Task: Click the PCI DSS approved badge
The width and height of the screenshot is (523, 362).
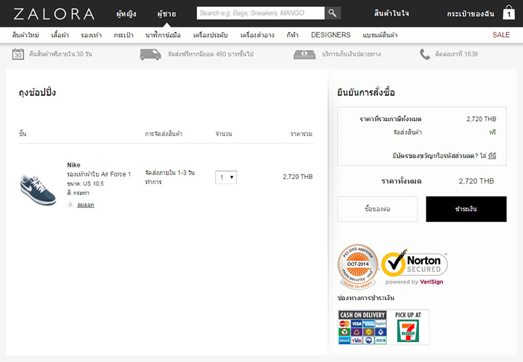Action: point(358,266)
